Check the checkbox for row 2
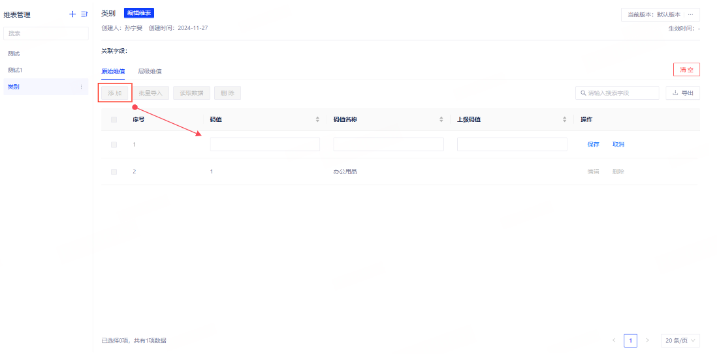 coord(114,171)
